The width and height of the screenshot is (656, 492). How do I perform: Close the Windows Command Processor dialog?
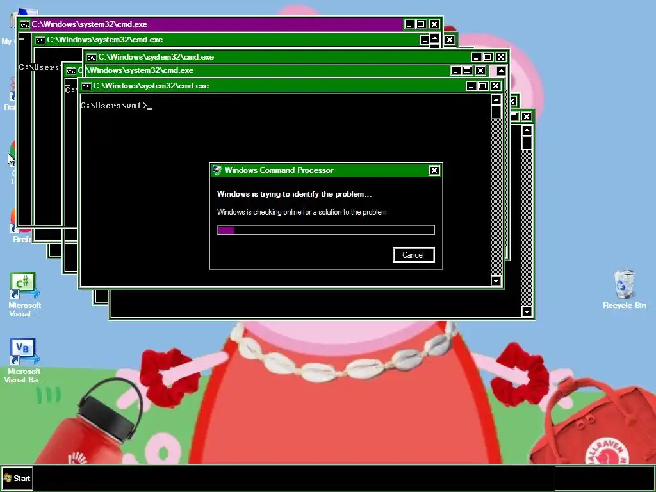pos(434,170)
